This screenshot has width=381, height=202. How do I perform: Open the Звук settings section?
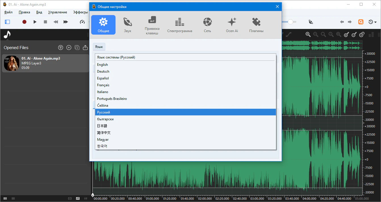127,25
